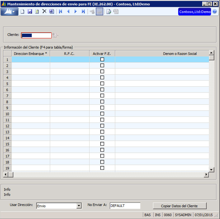Click the R.F.C. column header
The width and height of the screenshot is (220, 219).
[x=69, y=54]
